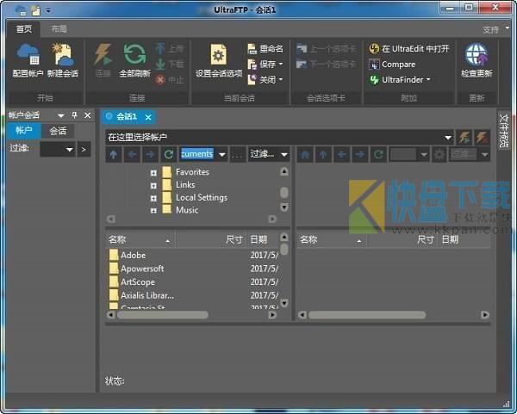The height and width of the screenshot is (414, 517).
Task: Click local pane green refresh icon
Action: point(169,154)
